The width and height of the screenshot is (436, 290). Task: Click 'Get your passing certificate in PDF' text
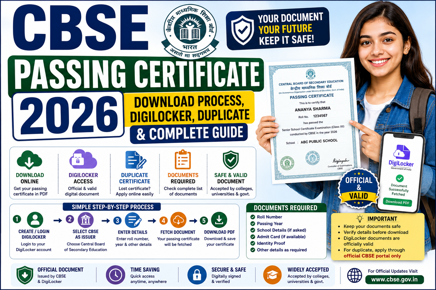pos(30,191)
